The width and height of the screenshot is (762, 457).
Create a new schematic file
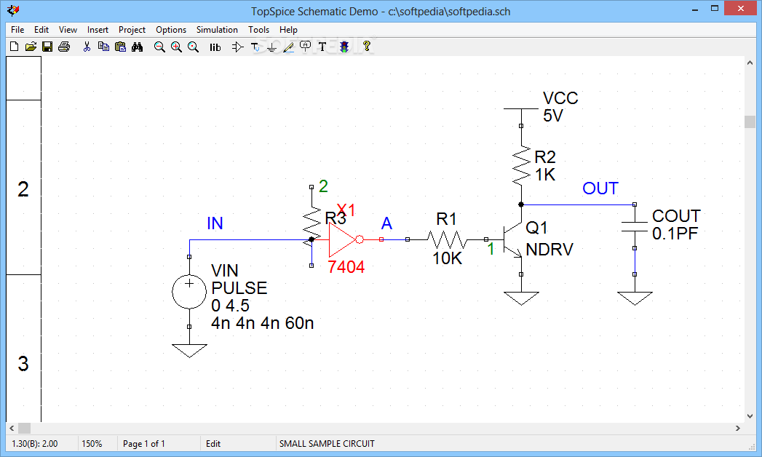click(x=14, y=47)
